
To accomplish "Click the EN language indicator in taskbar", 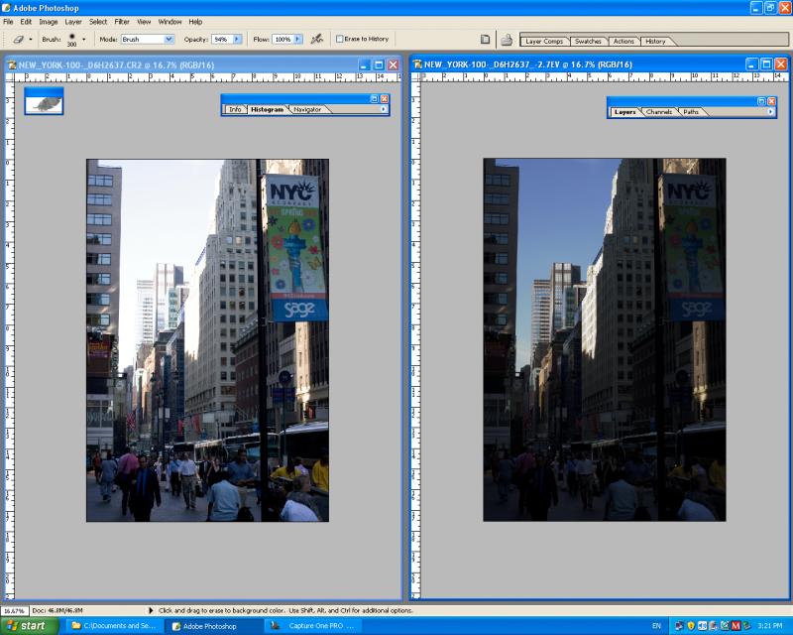I will click(x=656, y=626).
